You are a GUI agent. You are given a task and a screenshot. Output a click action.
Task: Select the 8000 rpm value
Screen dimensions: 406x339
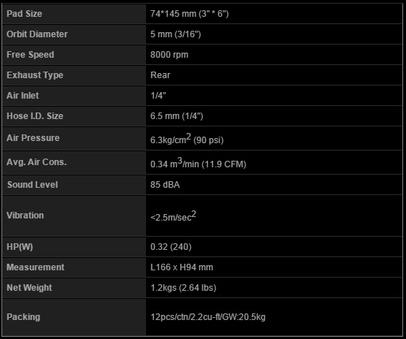click(x=169, y=55)
